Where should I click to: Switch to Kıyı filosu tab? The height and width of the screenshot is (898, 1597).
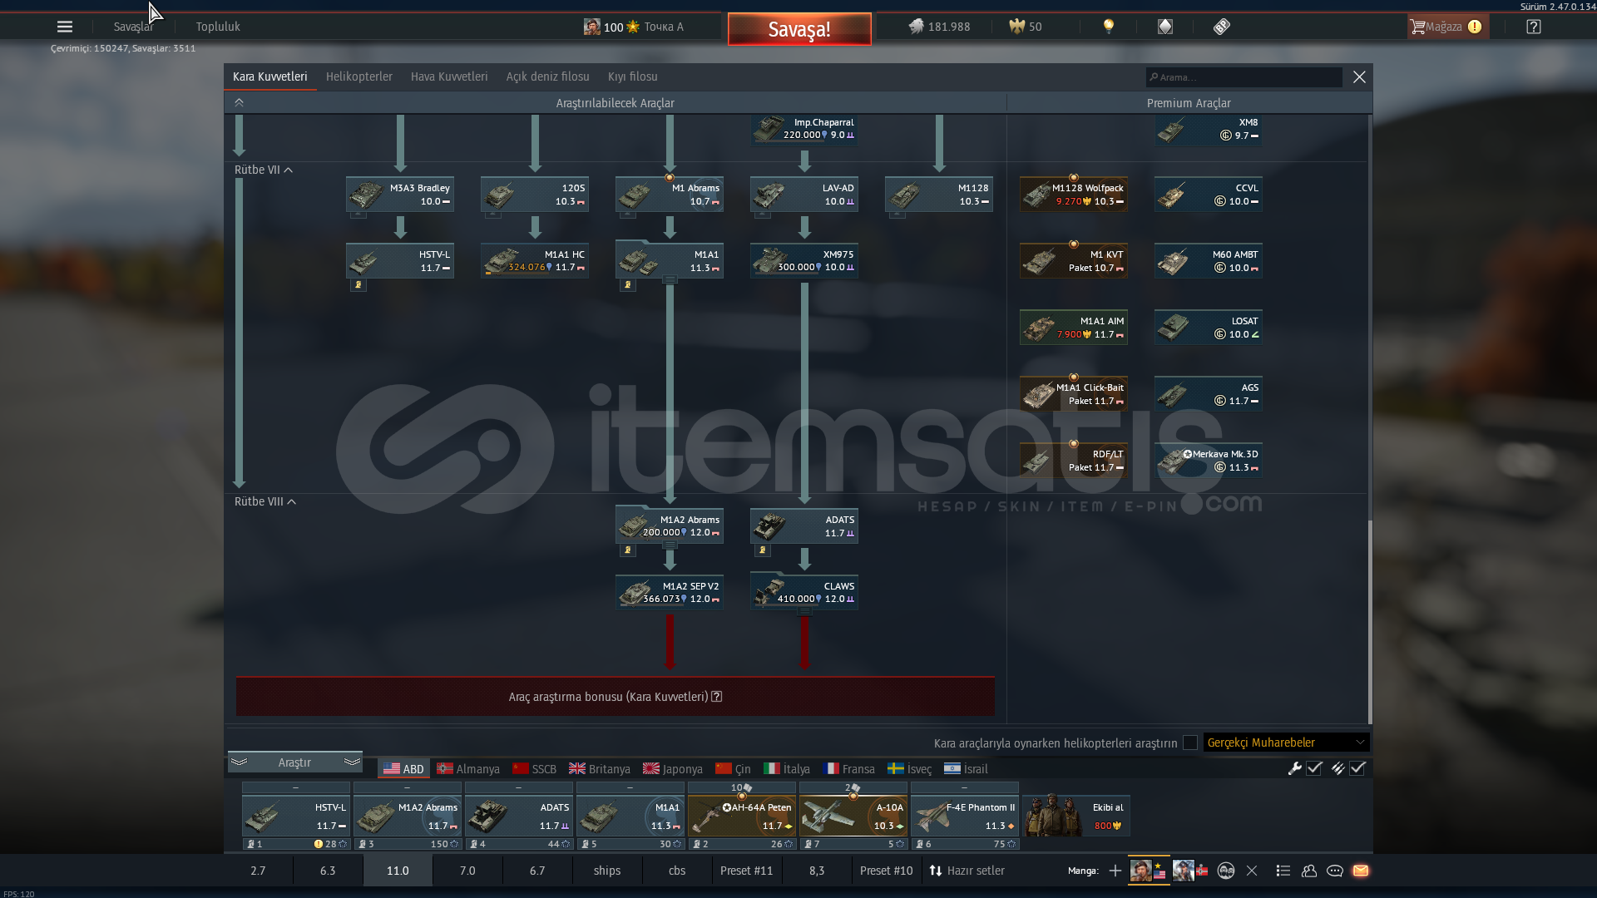(x=632, y=76)
